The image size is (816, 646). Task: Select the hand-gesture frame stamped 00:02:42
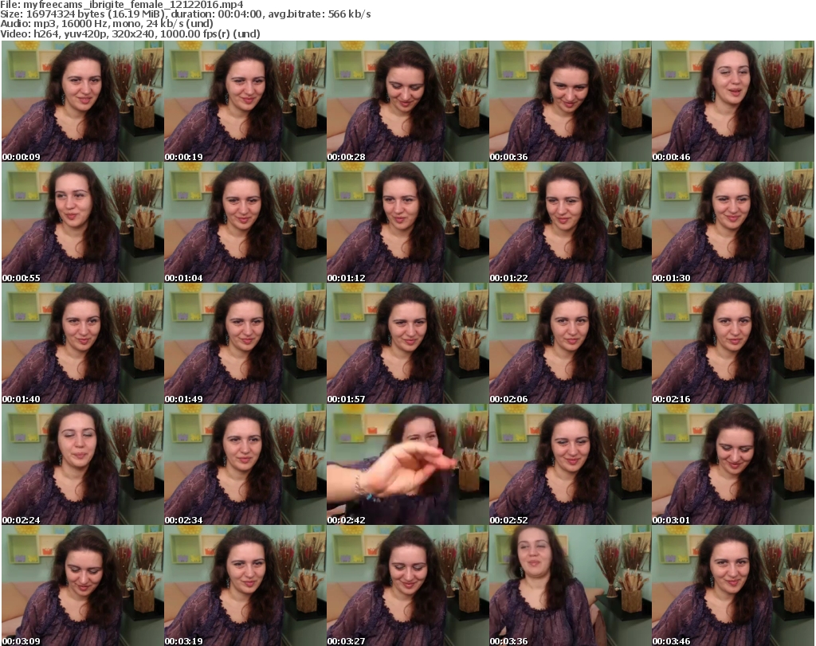pos(407,464)
